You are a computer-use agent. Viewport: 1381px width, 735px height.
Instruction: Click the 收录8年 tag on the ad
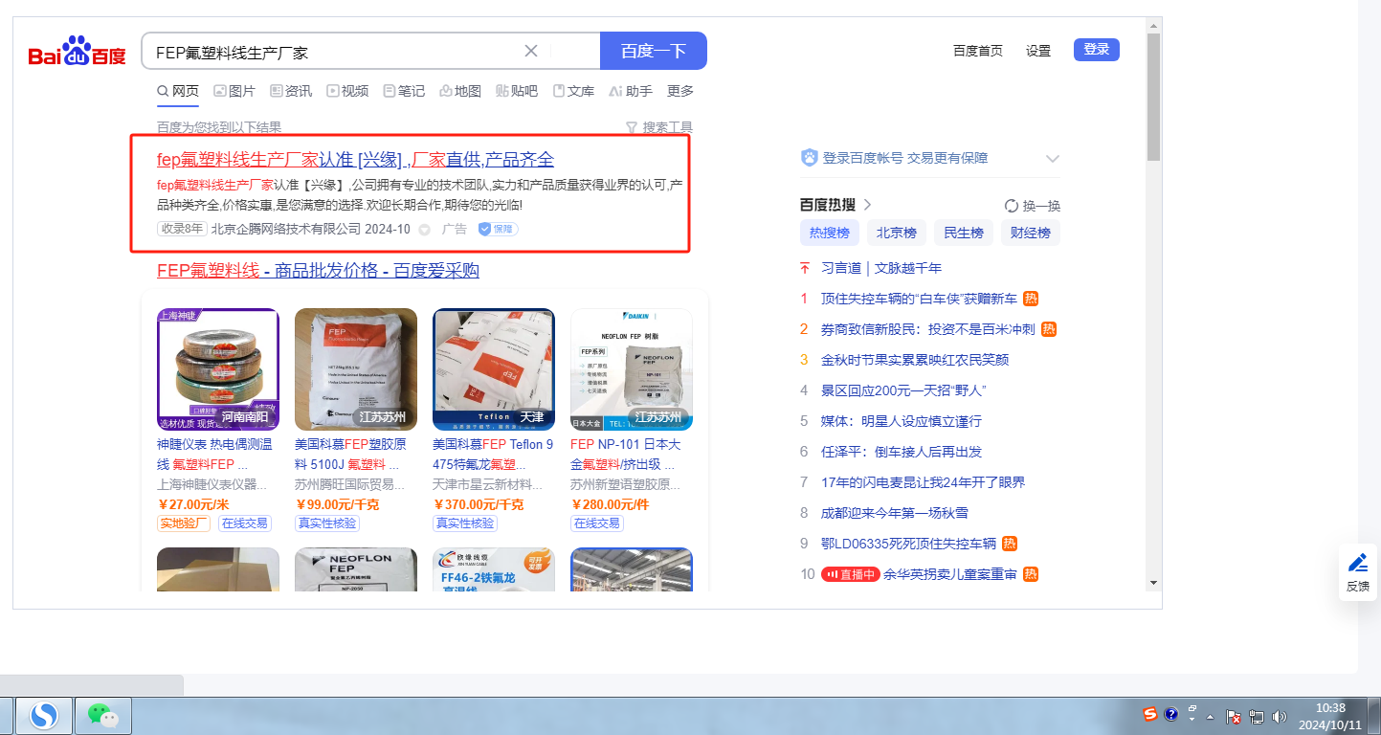tap(182, 229)
